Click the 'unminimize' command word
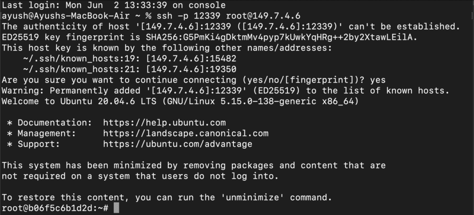This screenshot has width=474, height=215. pos(252,198)
